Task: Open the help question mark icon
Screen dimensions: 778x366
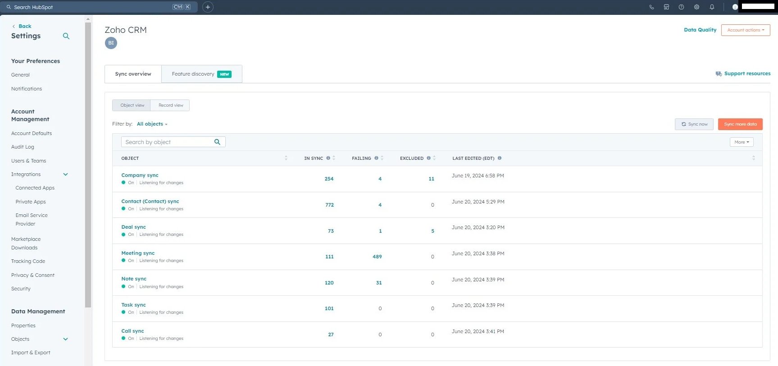Action: tap(681, 7)
